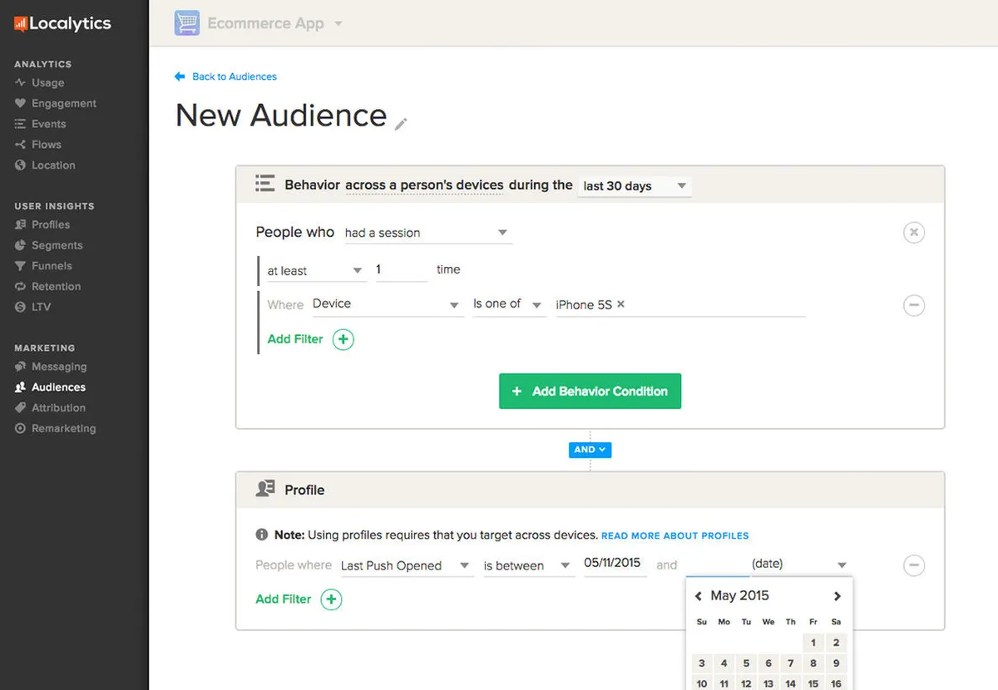Remove the profile filter with the minus circle
This screenshot has width=998, height=690.
(913, 565)
